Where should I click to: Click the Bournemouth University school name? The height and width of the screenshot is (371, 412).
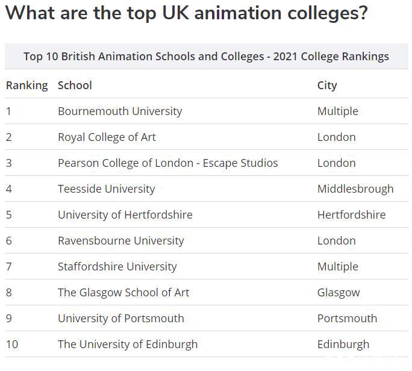tap(120, 111)
